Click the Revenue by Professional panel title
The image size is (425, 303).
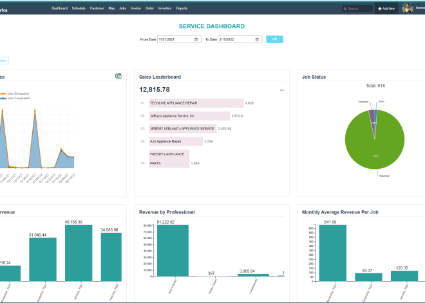point(167,212)
